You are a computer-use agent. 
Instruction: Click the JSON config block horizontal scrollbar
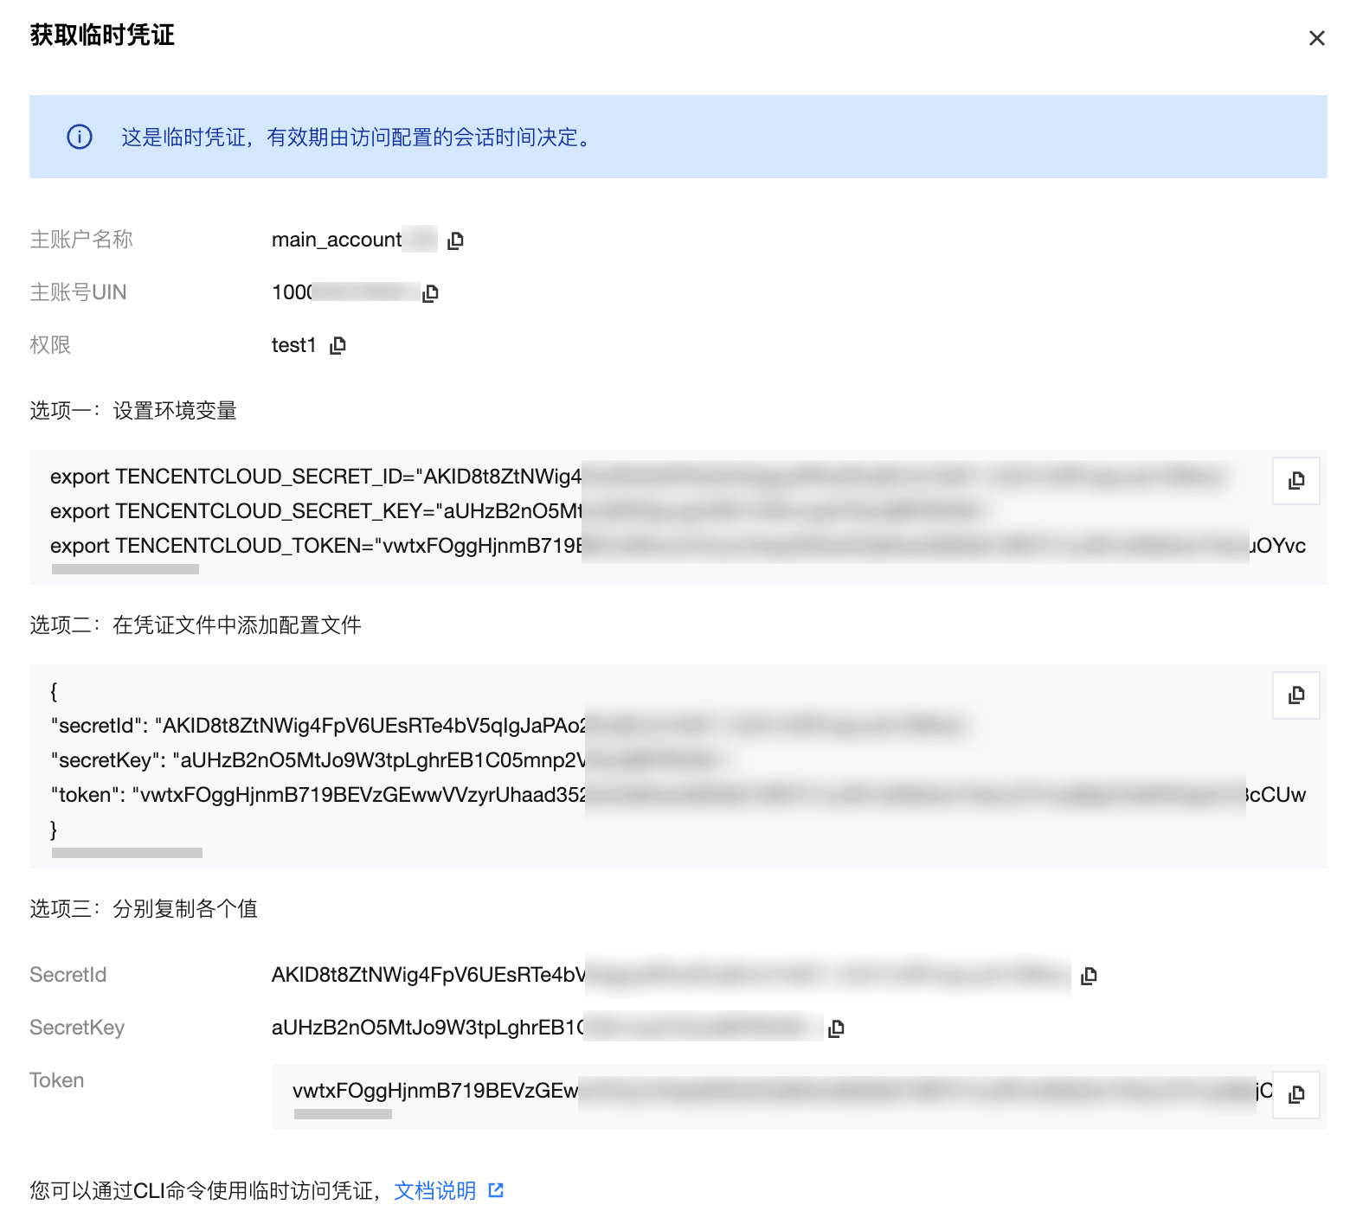[127, 853]
